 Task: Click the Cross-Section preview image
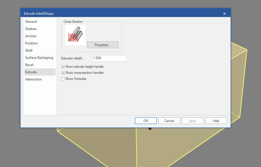pyautogui.click(x=75, y=35)
